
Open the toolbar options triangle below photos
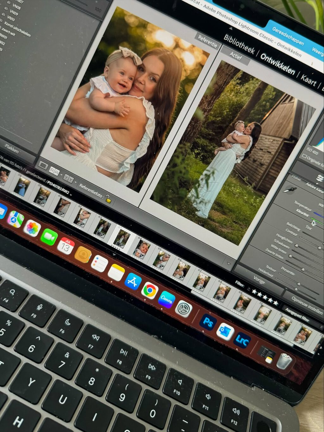(x=229, y=263)
